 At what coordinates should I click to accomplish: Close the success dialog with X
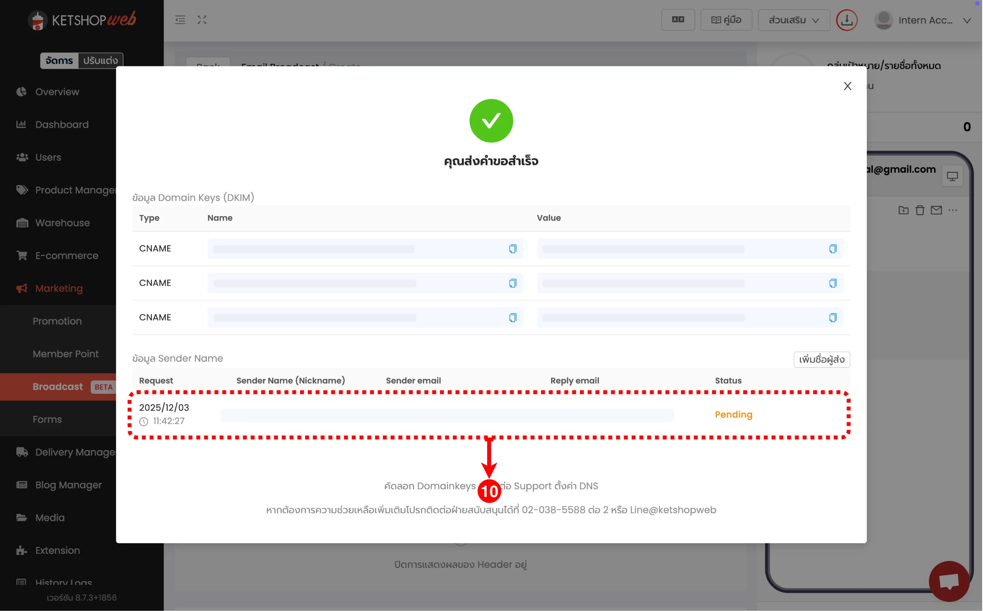click(847, 86)
